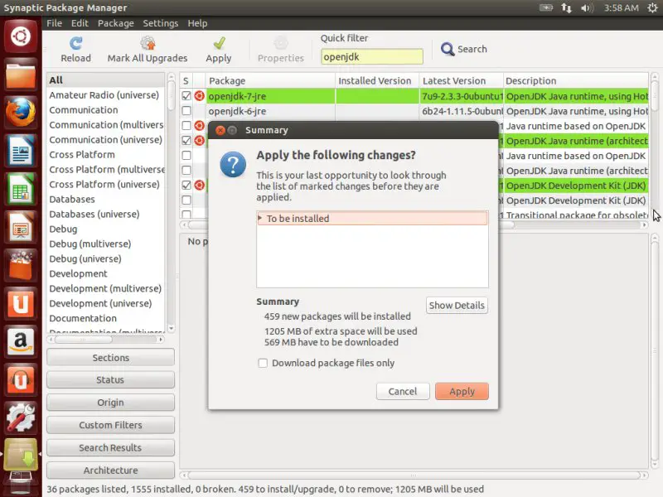Click the green checkmark Apply toolbar icon

point(219,43)
